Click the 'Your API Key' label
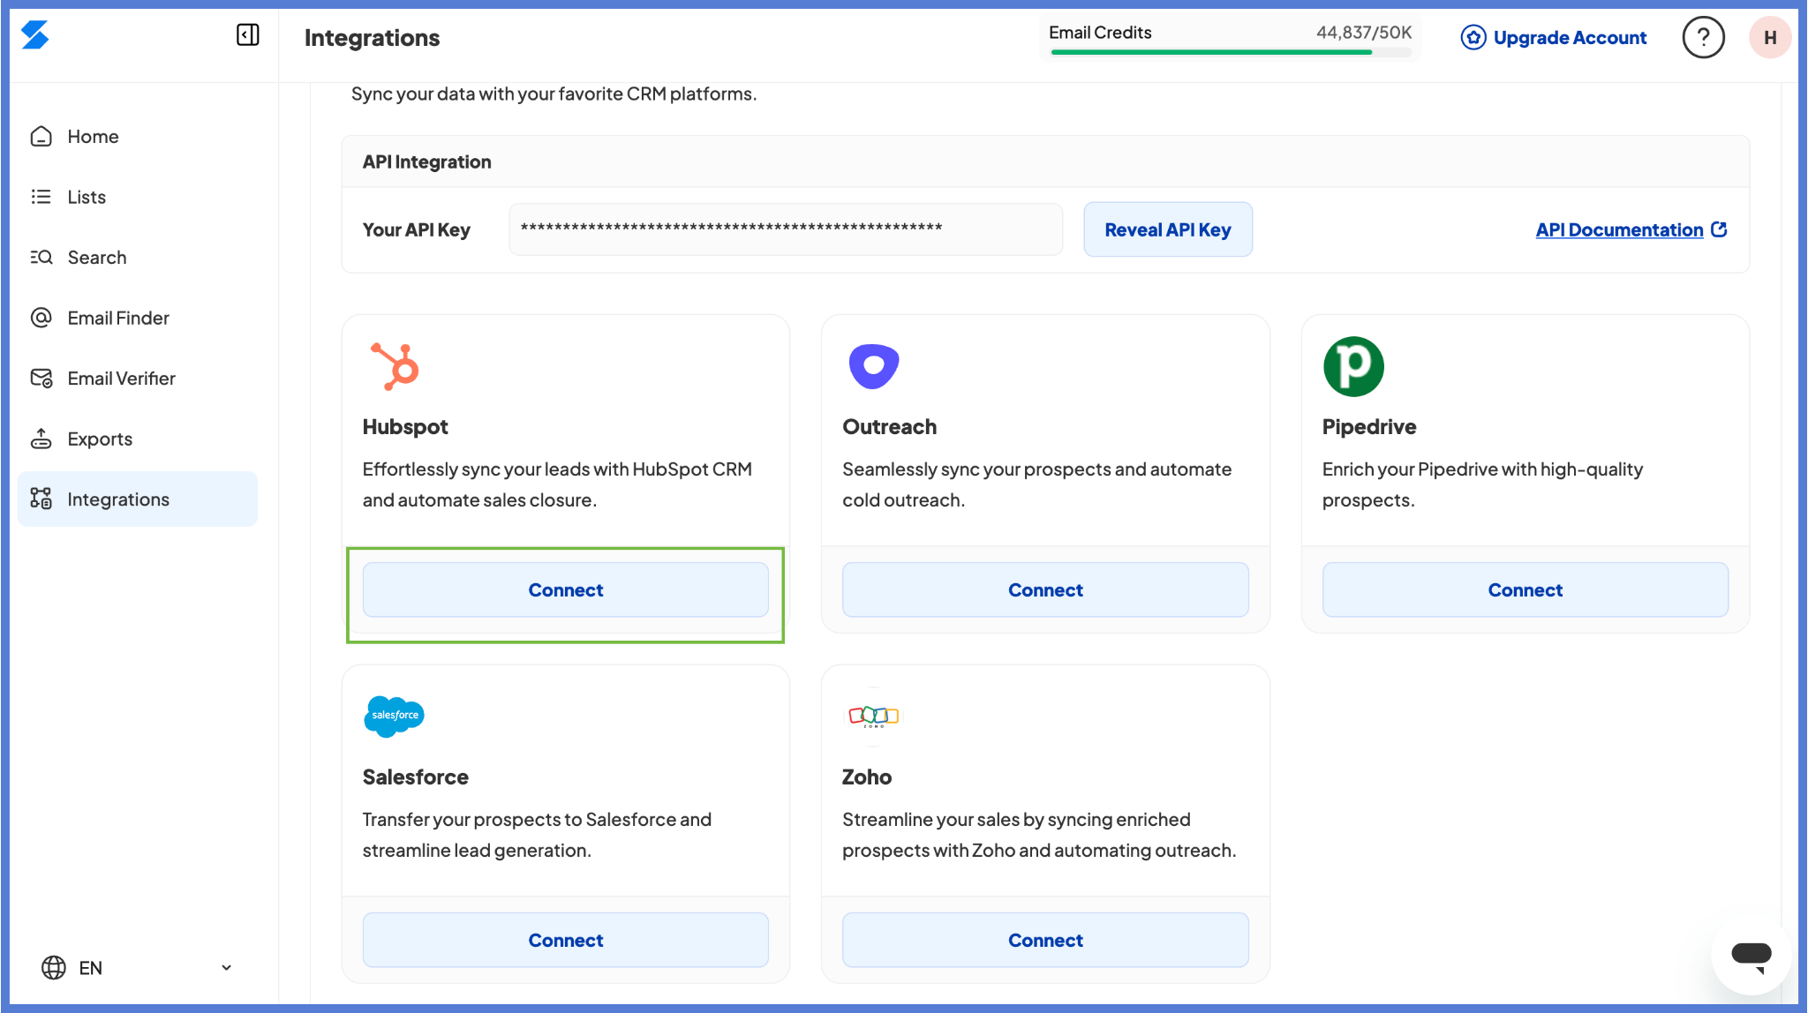 pyautogui.click(x=416, y=229)
